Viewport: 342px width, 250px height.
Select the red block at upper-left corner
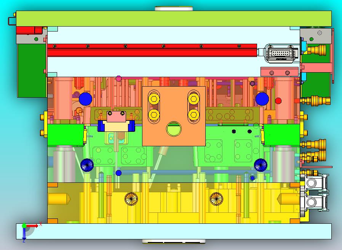(29, 30)
